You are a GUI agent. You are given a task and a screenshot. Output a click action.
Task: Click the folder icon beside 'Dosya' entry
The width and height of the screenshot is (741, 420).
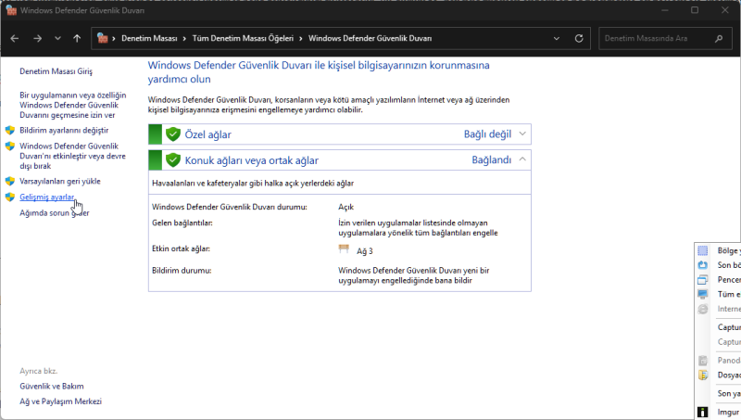tap(703, 375)
